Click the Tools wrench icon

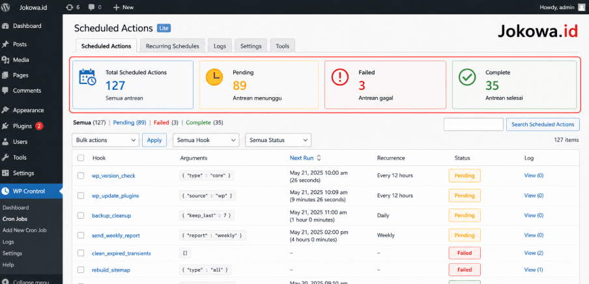[x=5, y=158]
